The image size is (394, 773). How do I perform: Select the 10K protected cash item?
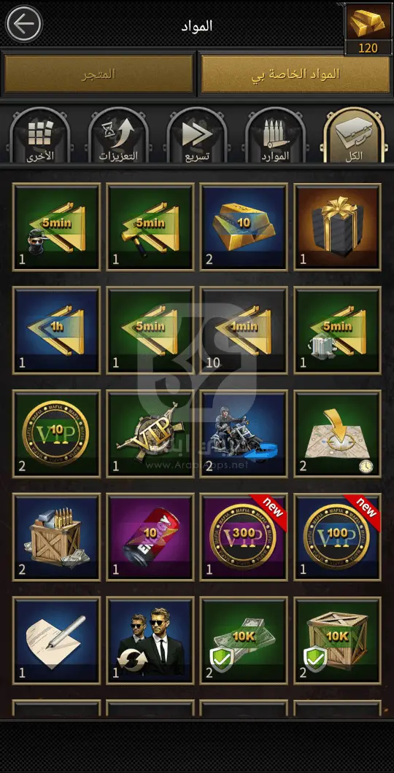coord(244,641)
